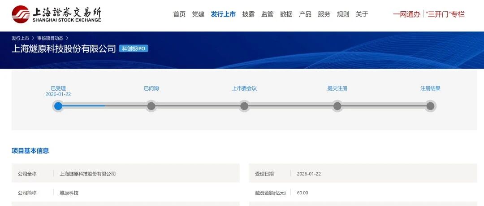Click the 注册结果 step label
484x206 pixels.
click(x=430, y=88)
